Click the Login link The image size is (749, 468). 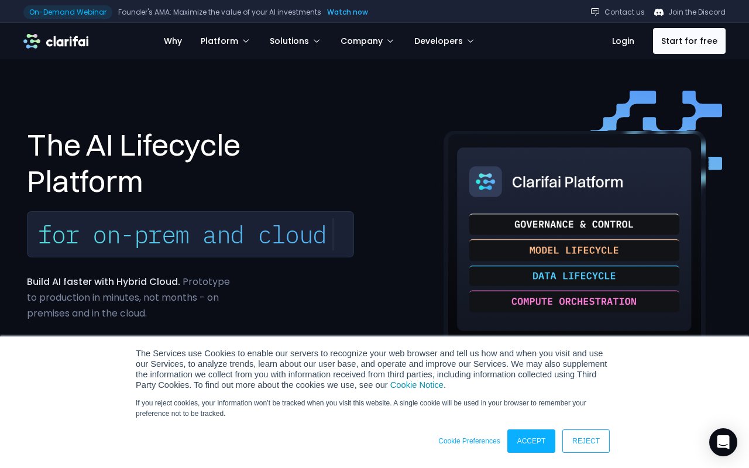click(x=623, y=41)
